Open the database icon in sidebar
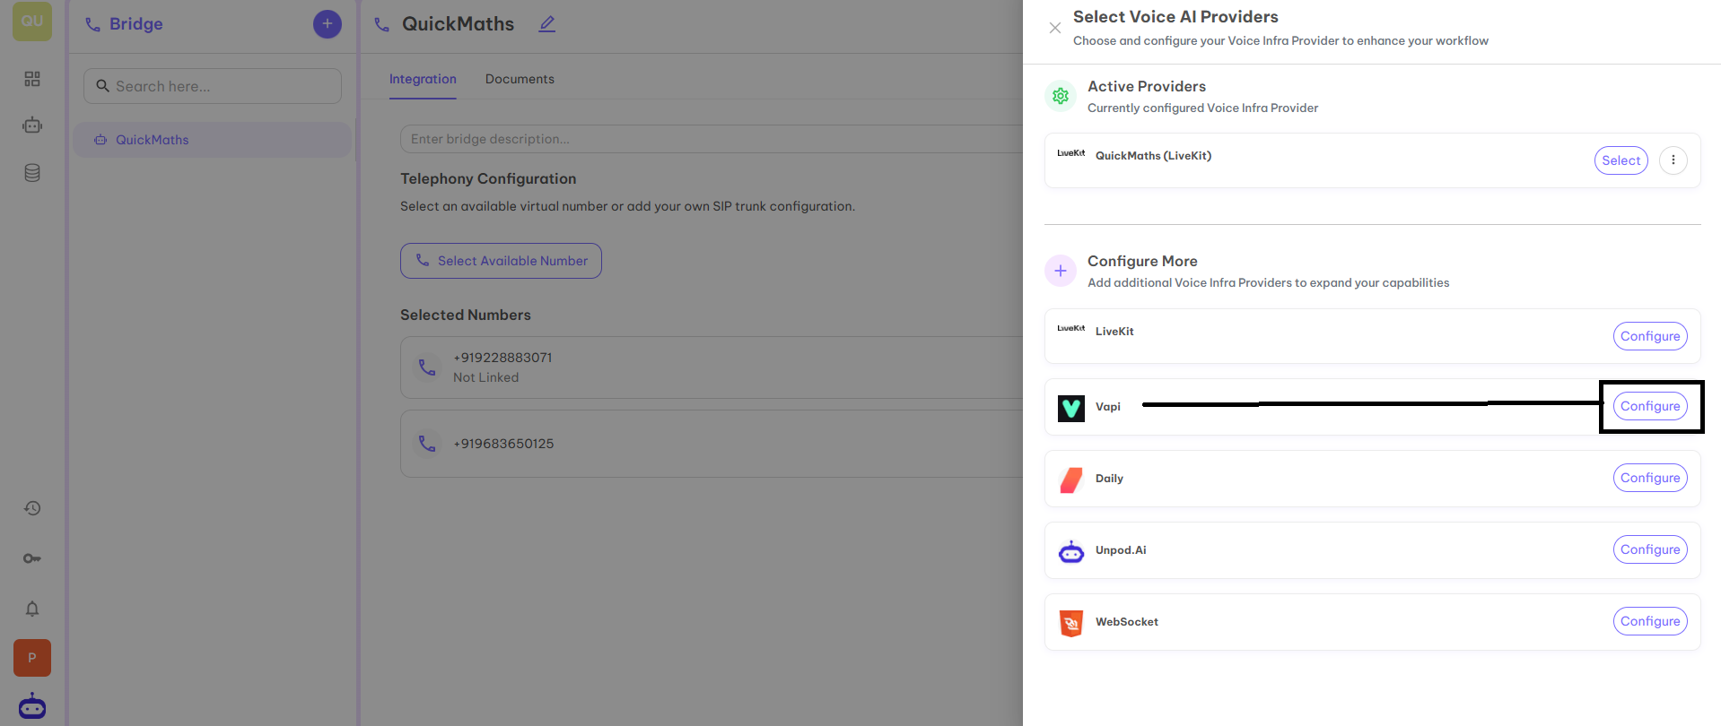1721x726 pixels. pyautogui.click(x=32, y=173)
